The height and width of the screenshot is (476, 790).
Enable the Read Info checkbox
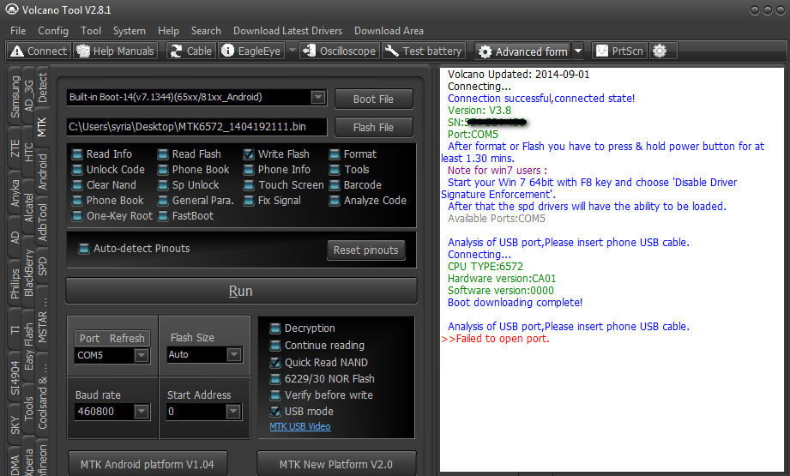(x=77, y=154)
